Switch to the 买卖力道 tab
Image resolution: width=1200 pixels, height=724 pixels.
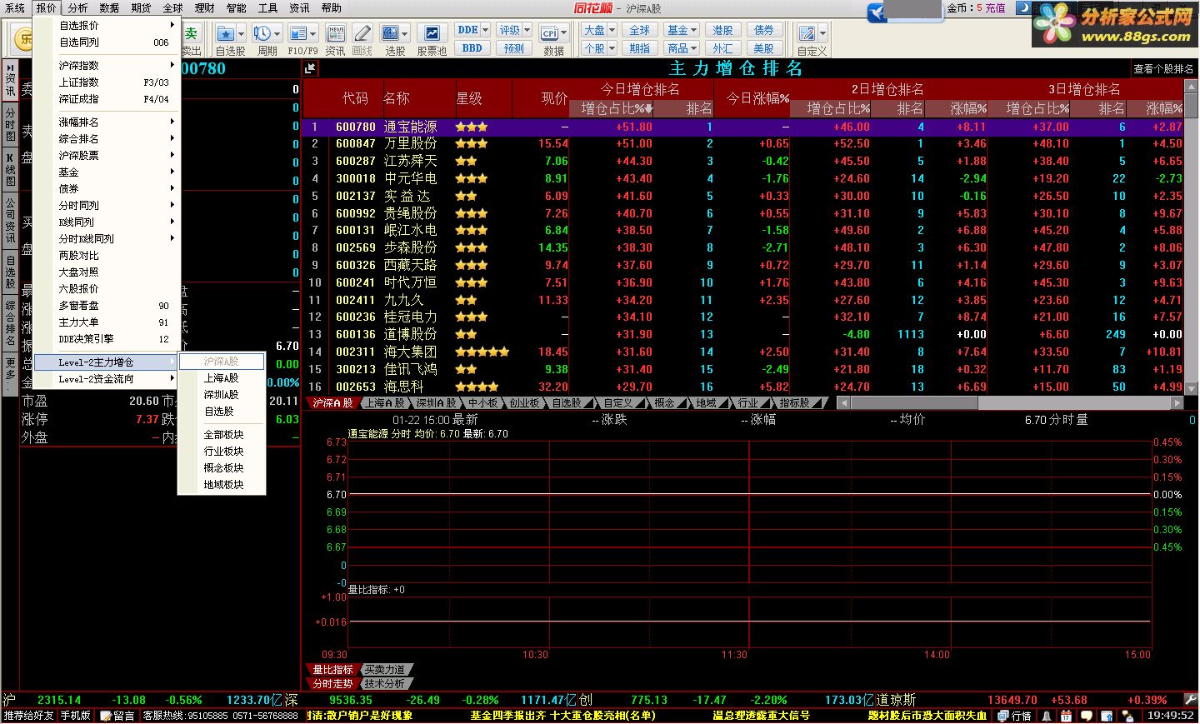pos(385,670)
